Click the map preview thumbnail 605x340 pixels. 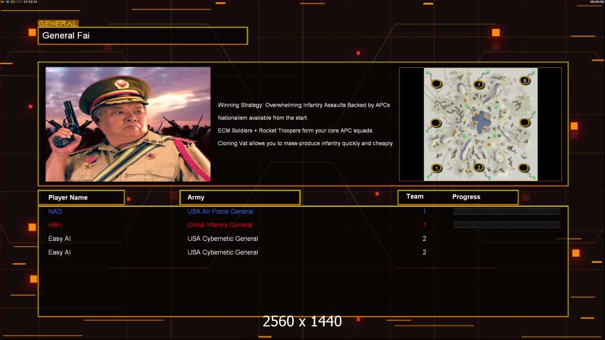click(480, 124)
